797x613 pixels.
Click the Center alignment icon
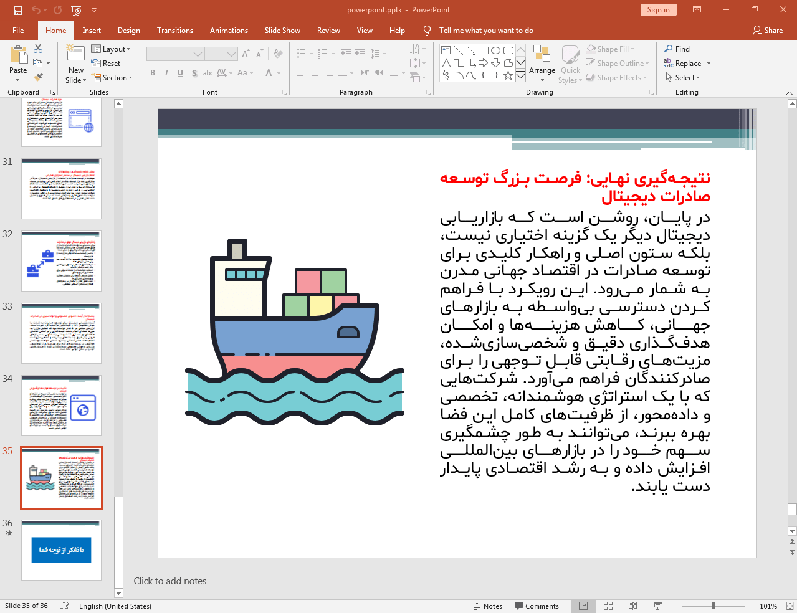pos(315,73)
